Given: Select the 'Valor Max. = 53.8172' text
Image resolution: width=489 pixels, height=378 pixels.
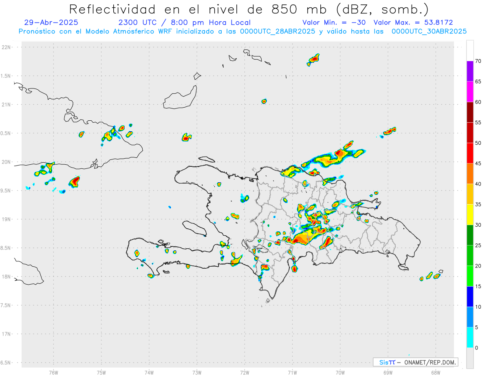Looking at the screenshot, I should (413, 22).
